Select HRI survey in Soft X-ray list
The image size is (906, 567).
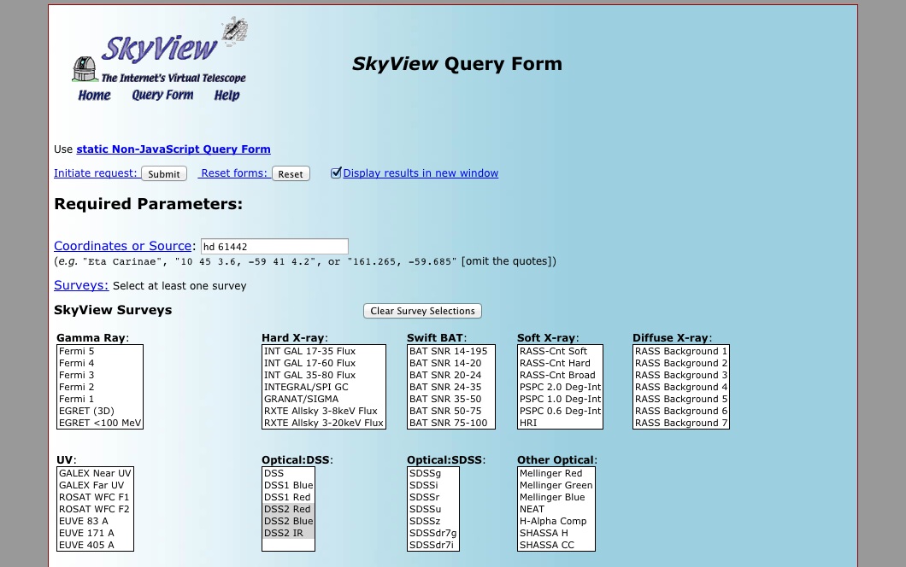(x=560, y=423)
